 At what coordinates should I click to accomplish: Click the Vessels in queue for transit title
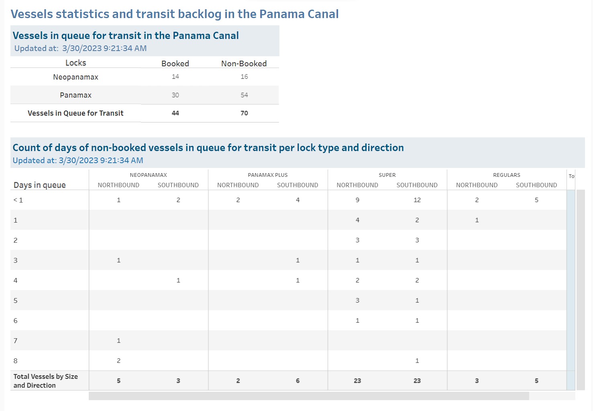pyautogui.click(x=126, y=36)
